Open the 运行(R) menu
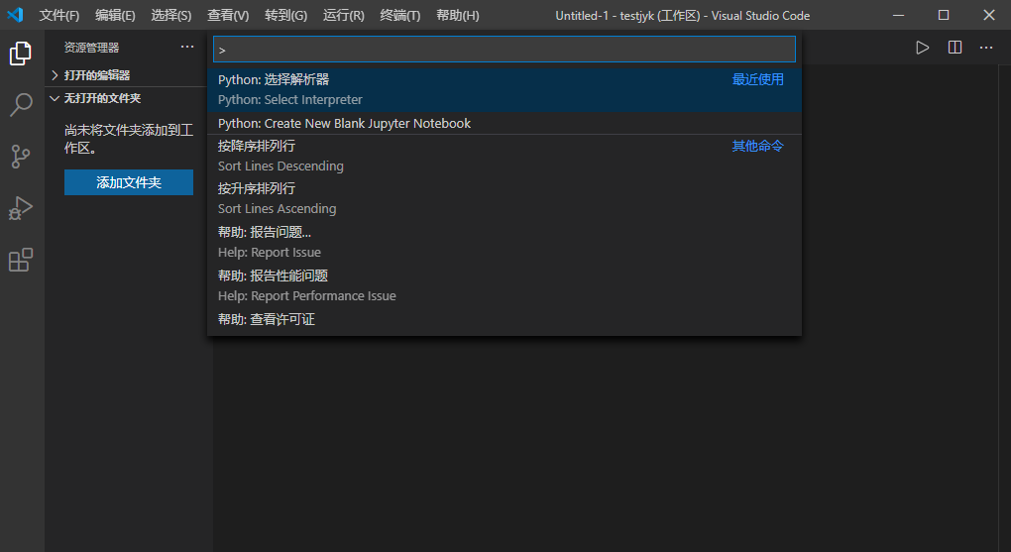This screenshot has height=552, width=1011. [x=344, y=16]
